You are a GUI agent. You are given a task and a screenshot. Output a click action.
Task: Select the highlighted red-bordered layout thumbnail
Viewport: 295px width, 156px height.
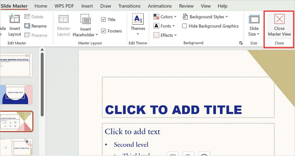click(16, 121)
